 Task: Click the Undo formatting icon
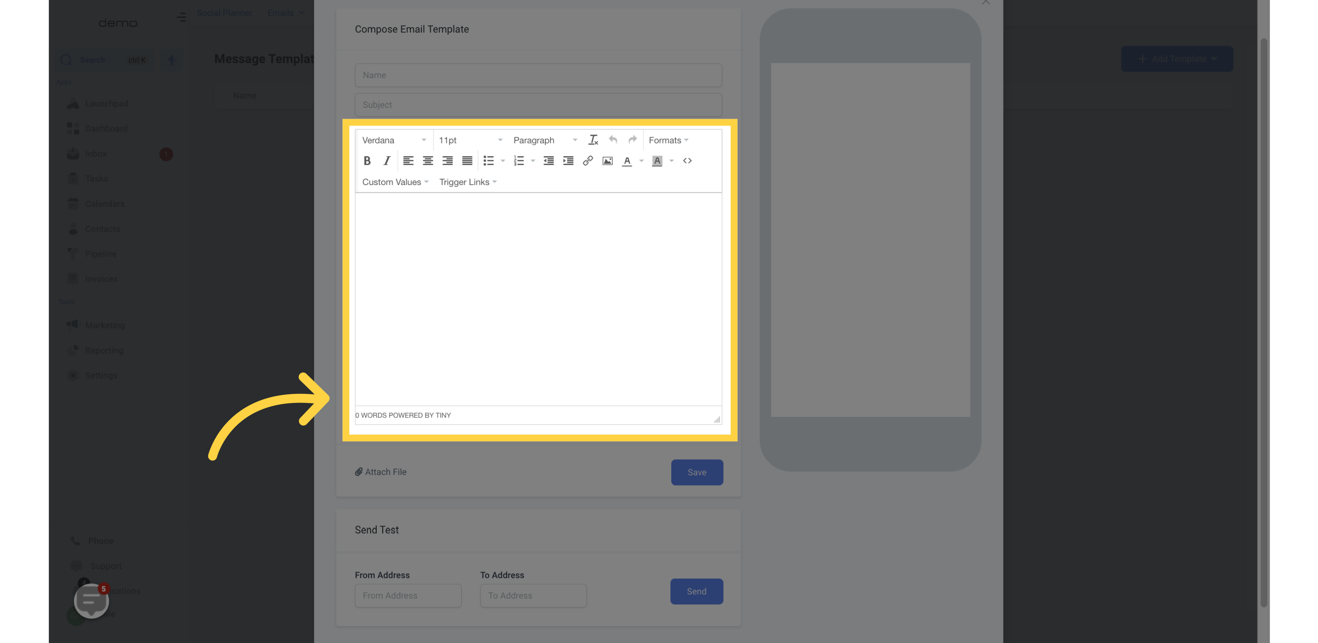point(612,140)
